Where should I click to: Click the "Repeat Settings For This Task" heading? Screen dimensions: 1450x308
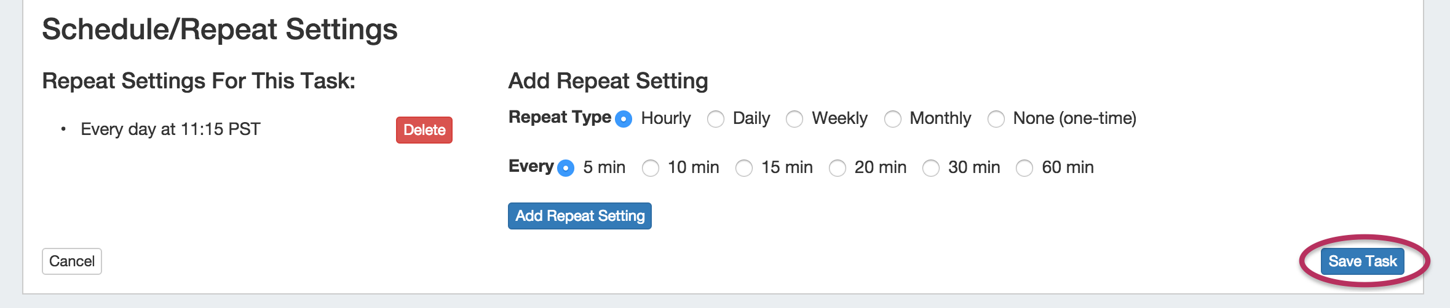tap(199, 81)
